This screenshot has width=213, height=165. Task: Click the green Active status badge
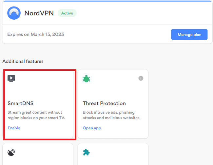[67, 13]
